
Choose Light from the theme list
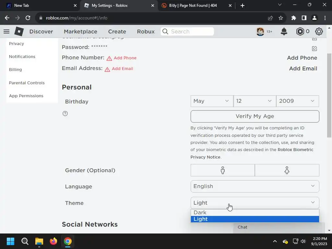coord(255,219)
